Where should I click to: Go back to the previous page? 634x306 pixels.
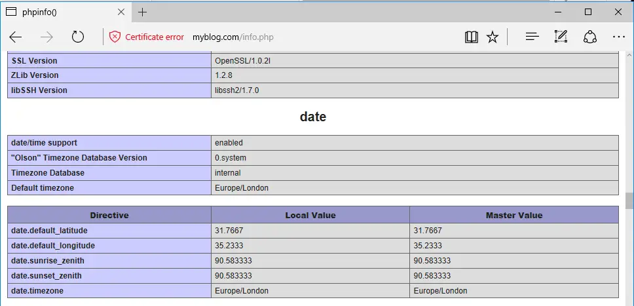pos(15,37)
